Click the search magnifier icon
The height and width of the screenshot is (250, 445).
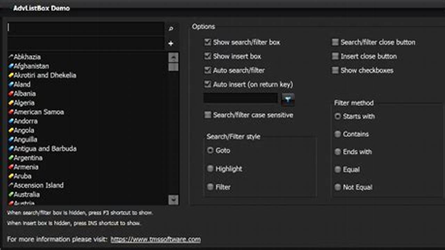(x=171, y=29)
